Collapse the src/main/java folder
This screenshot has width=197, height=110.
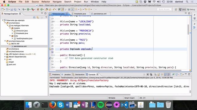pyautogui.click(x=5, y=23)
